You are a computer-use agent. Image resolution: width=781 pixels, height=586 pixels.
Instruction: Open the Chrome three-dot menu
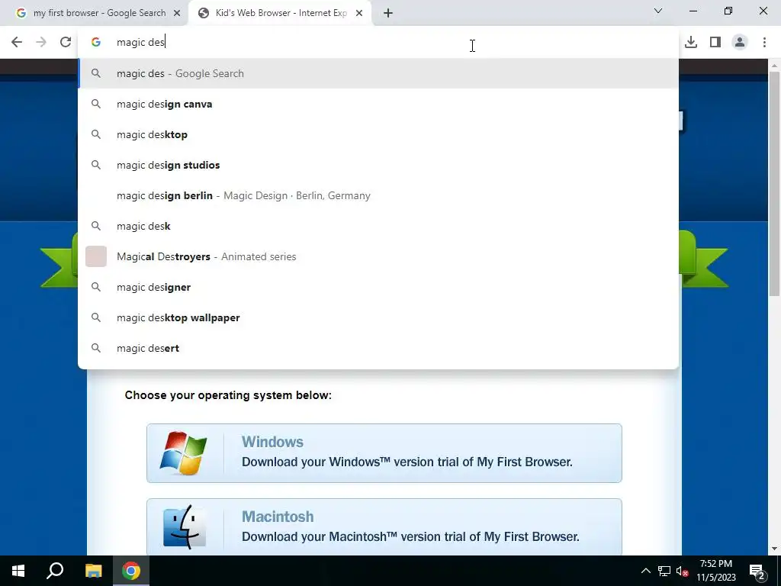point(764,43)
